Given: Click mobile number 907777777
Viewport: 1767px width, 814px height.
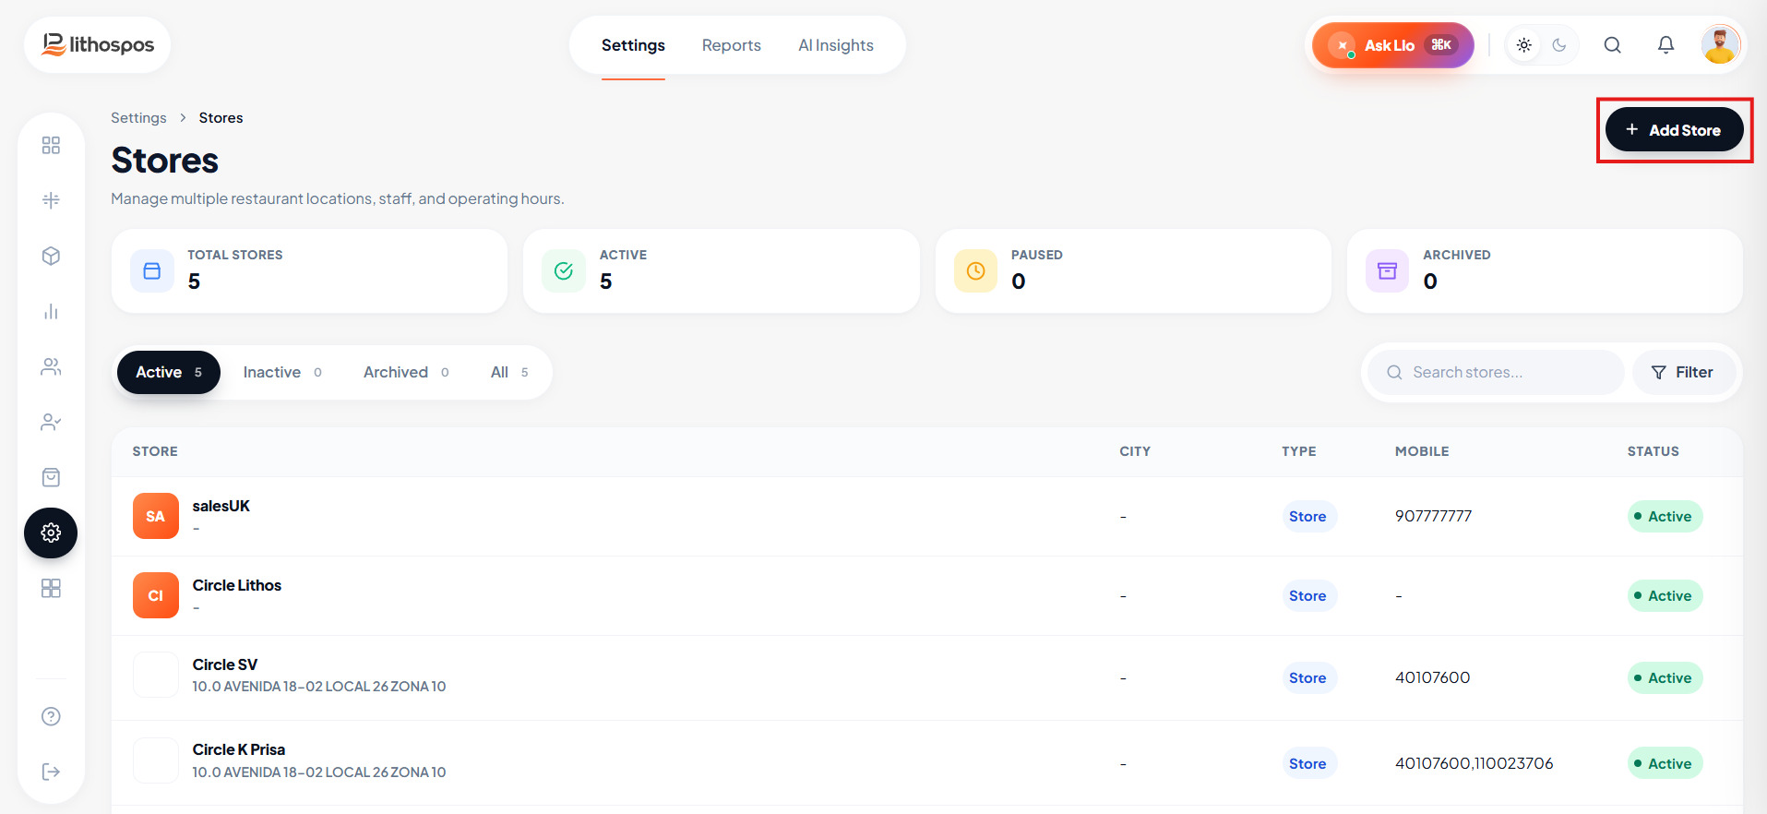Looking at the screenshot, I should point(1433,516).
